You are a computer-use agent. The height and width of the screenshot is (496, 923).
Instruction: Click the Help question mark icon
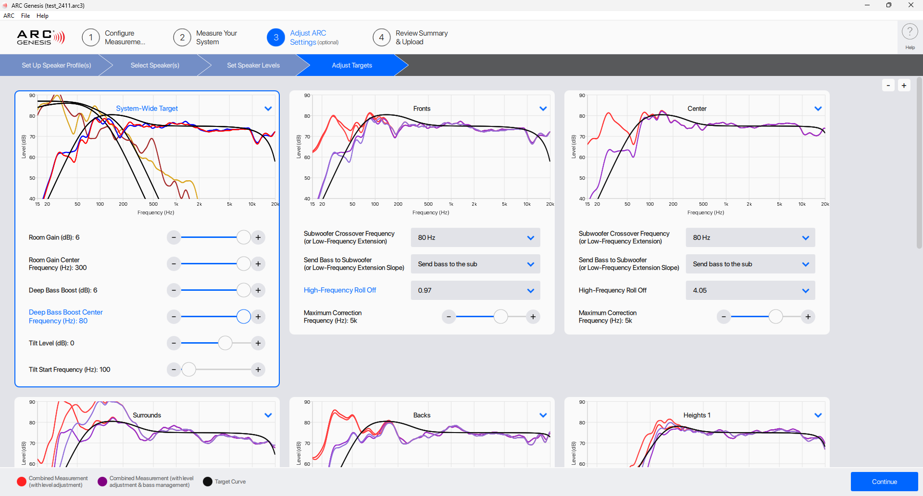pos(910,32)
